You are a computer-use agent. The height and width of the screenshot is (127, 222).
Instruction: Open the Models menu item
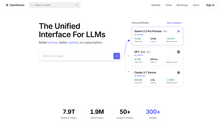(156, 5)
